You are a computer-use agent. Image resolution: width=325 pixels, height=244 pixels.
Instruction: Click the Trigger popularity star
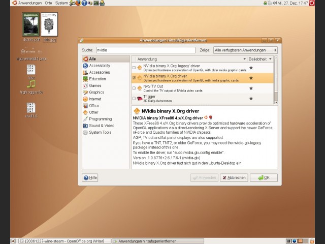pos(251,99)
